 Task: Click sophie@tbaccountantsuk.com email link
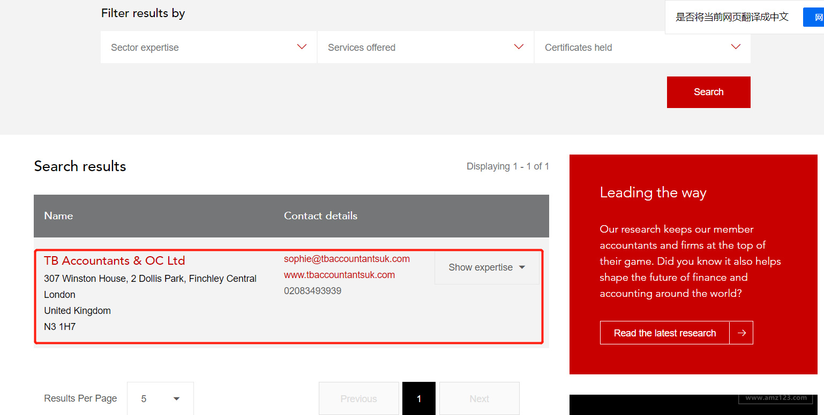347,259
